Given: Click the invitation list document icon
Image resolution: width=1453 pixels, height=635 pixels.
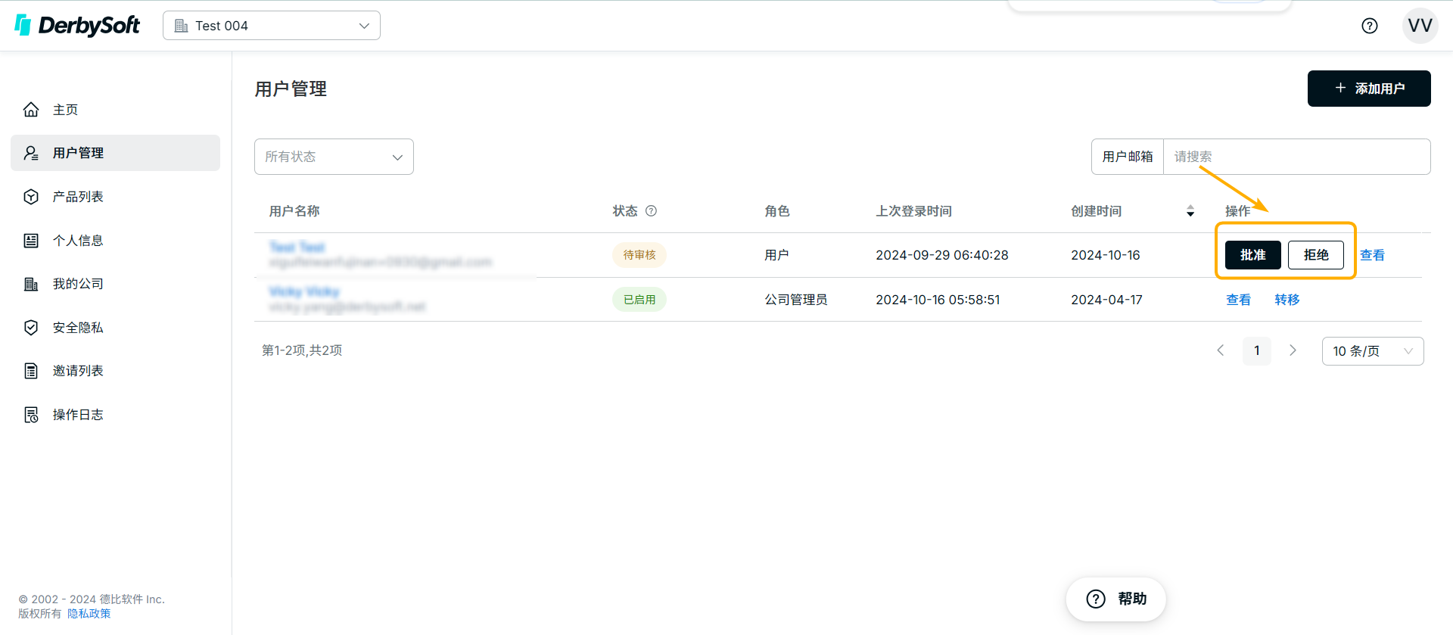Looking at the screenshot, I should 31,371.
